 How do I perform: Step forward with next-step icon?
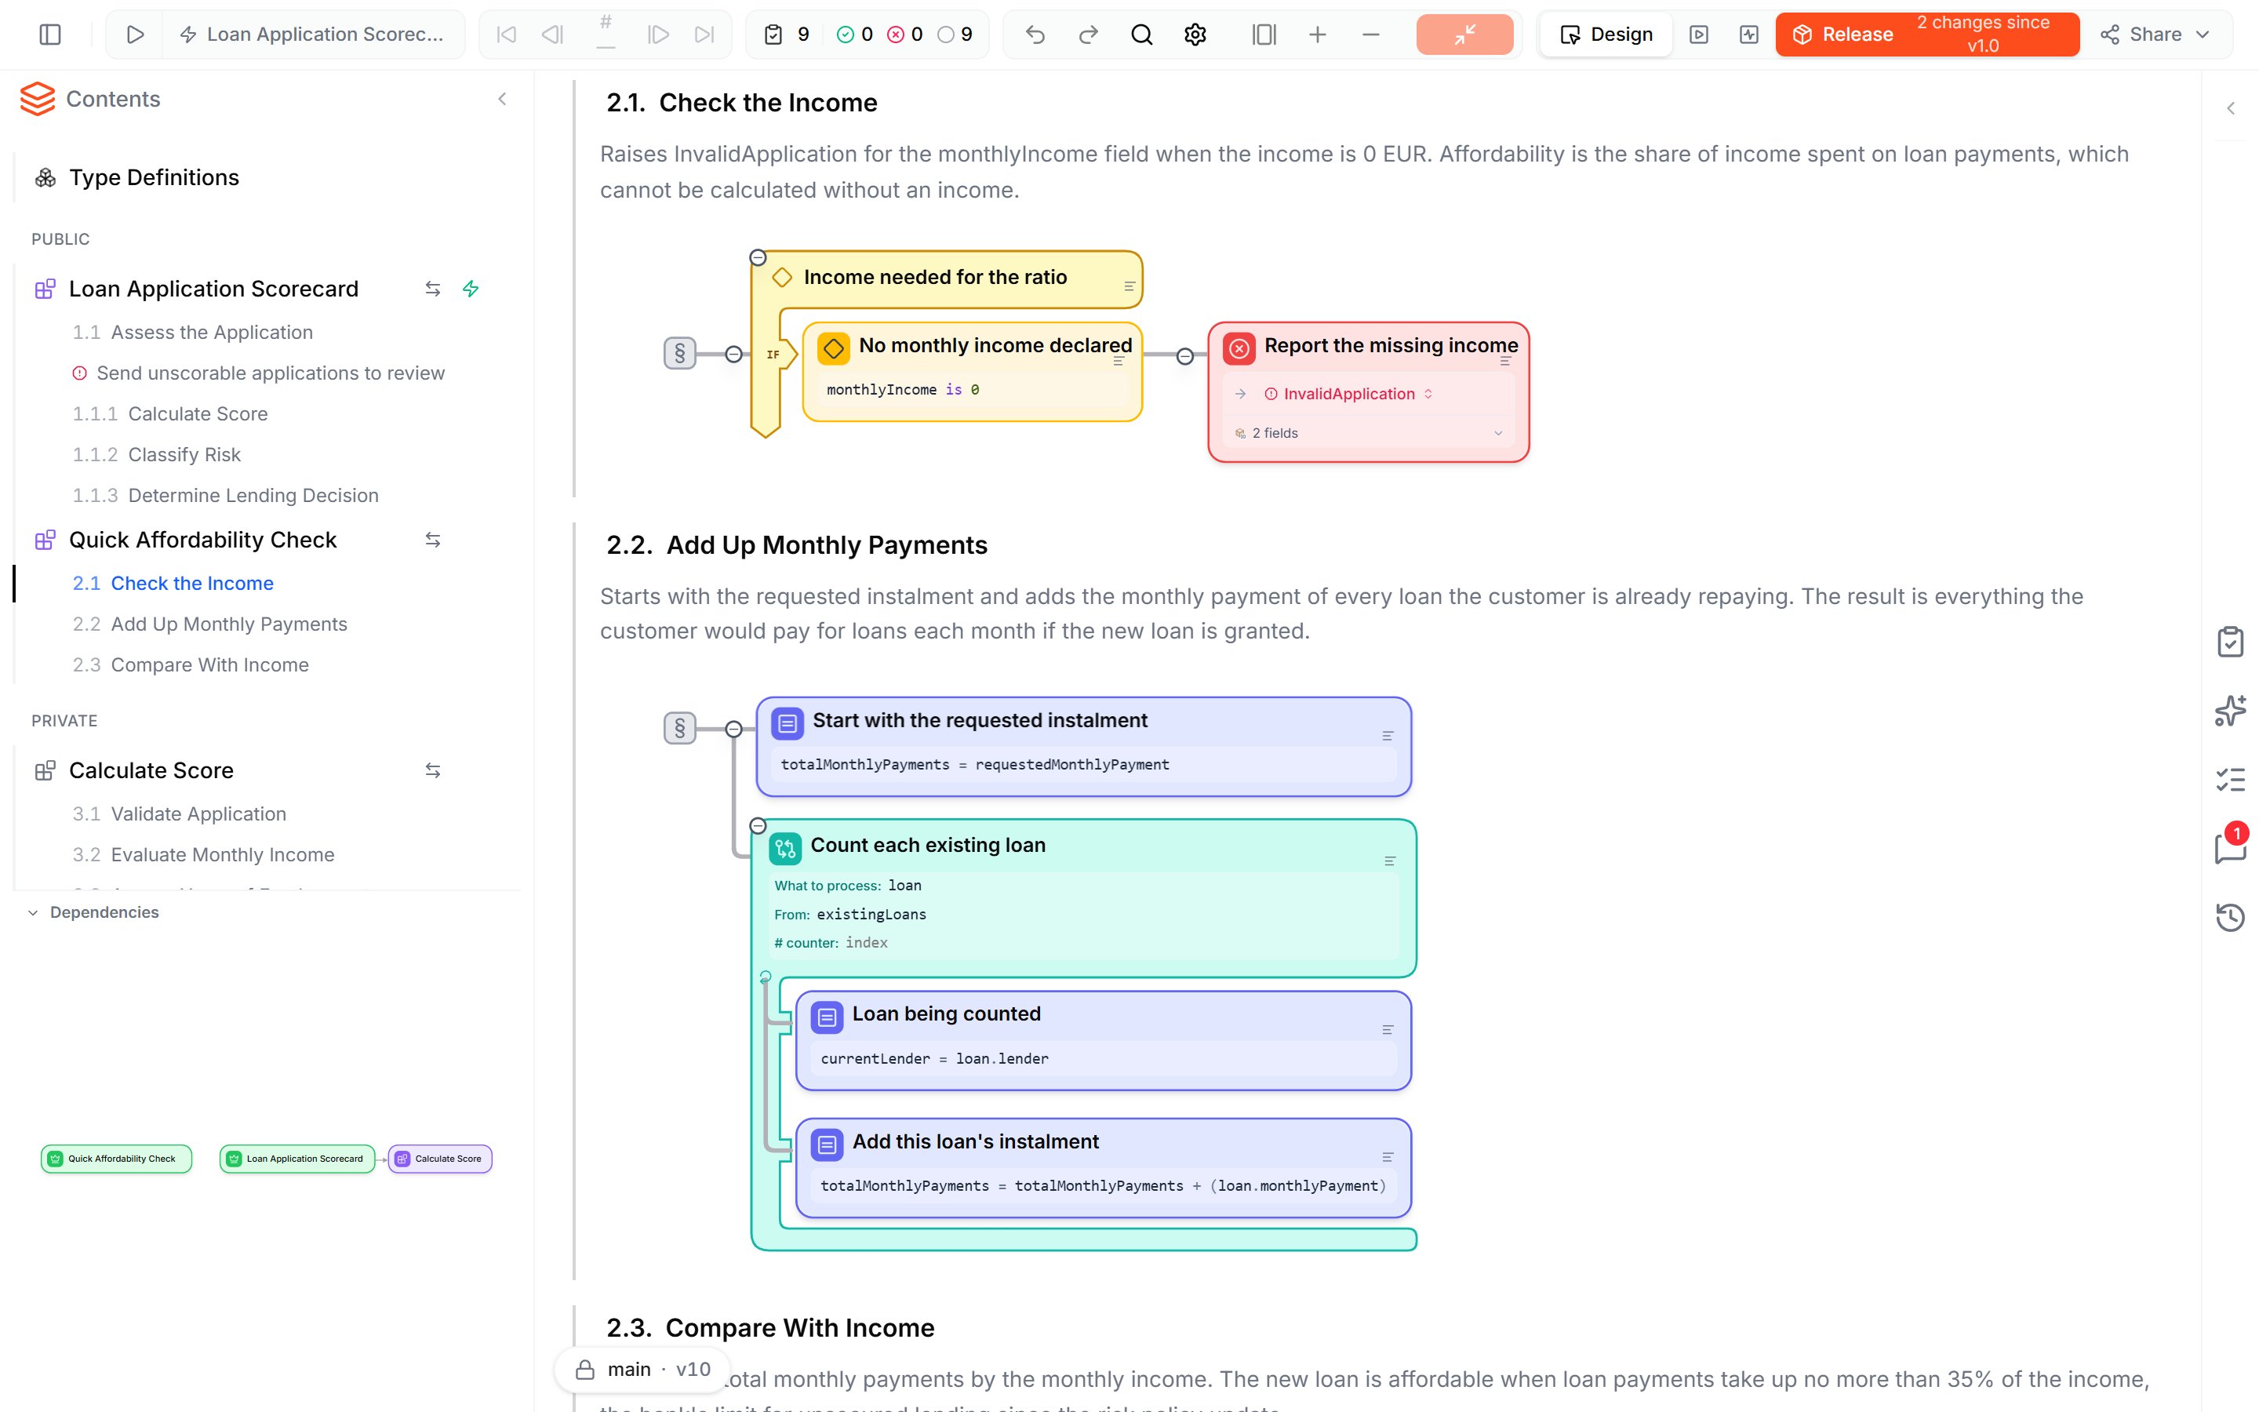(659, 35)
